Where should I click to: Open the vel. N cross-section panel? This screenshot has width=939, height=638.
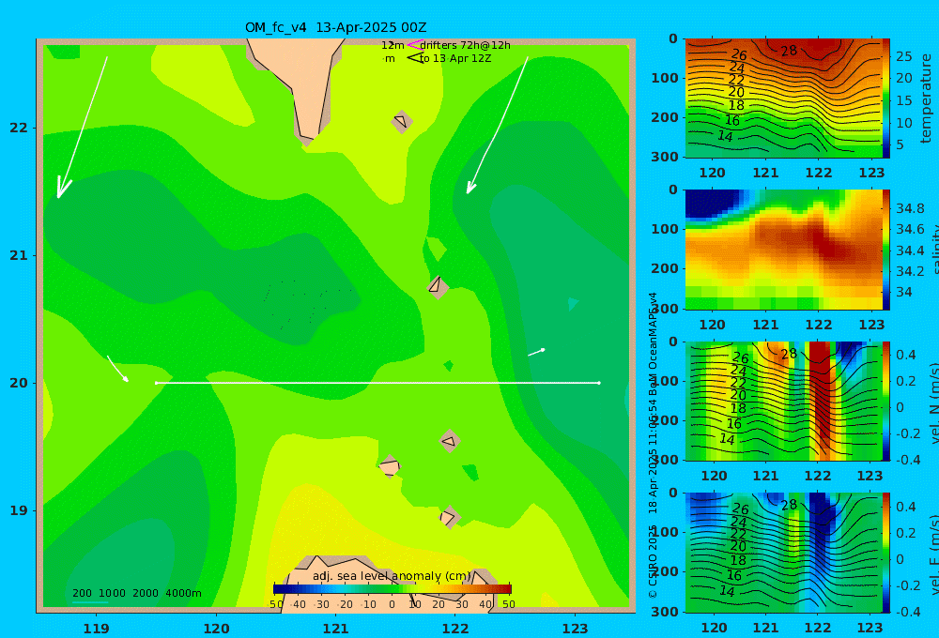click(x=784, y=401)
